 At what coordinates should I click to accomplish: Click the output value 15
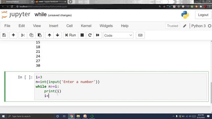click(38, 42)
